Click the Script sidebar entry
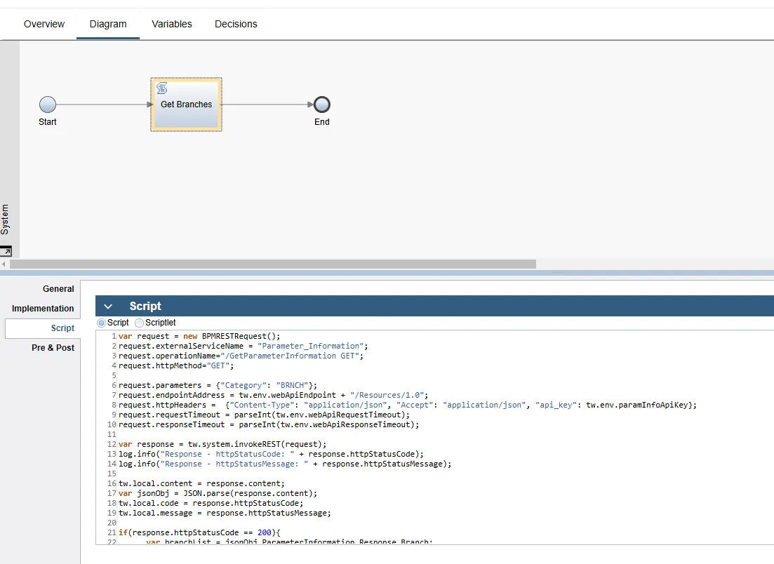The image size is (774, 564). pos(62,328)
